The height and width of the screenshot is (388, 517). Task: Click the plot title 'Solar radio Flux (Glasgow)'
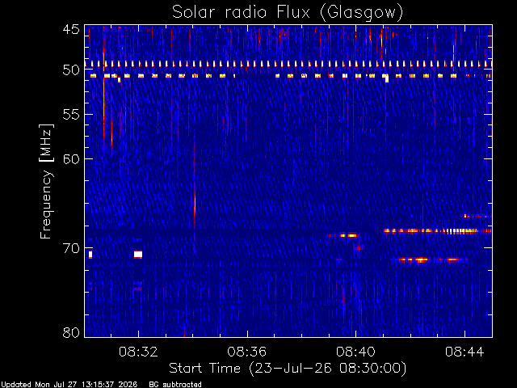(288, 12)
